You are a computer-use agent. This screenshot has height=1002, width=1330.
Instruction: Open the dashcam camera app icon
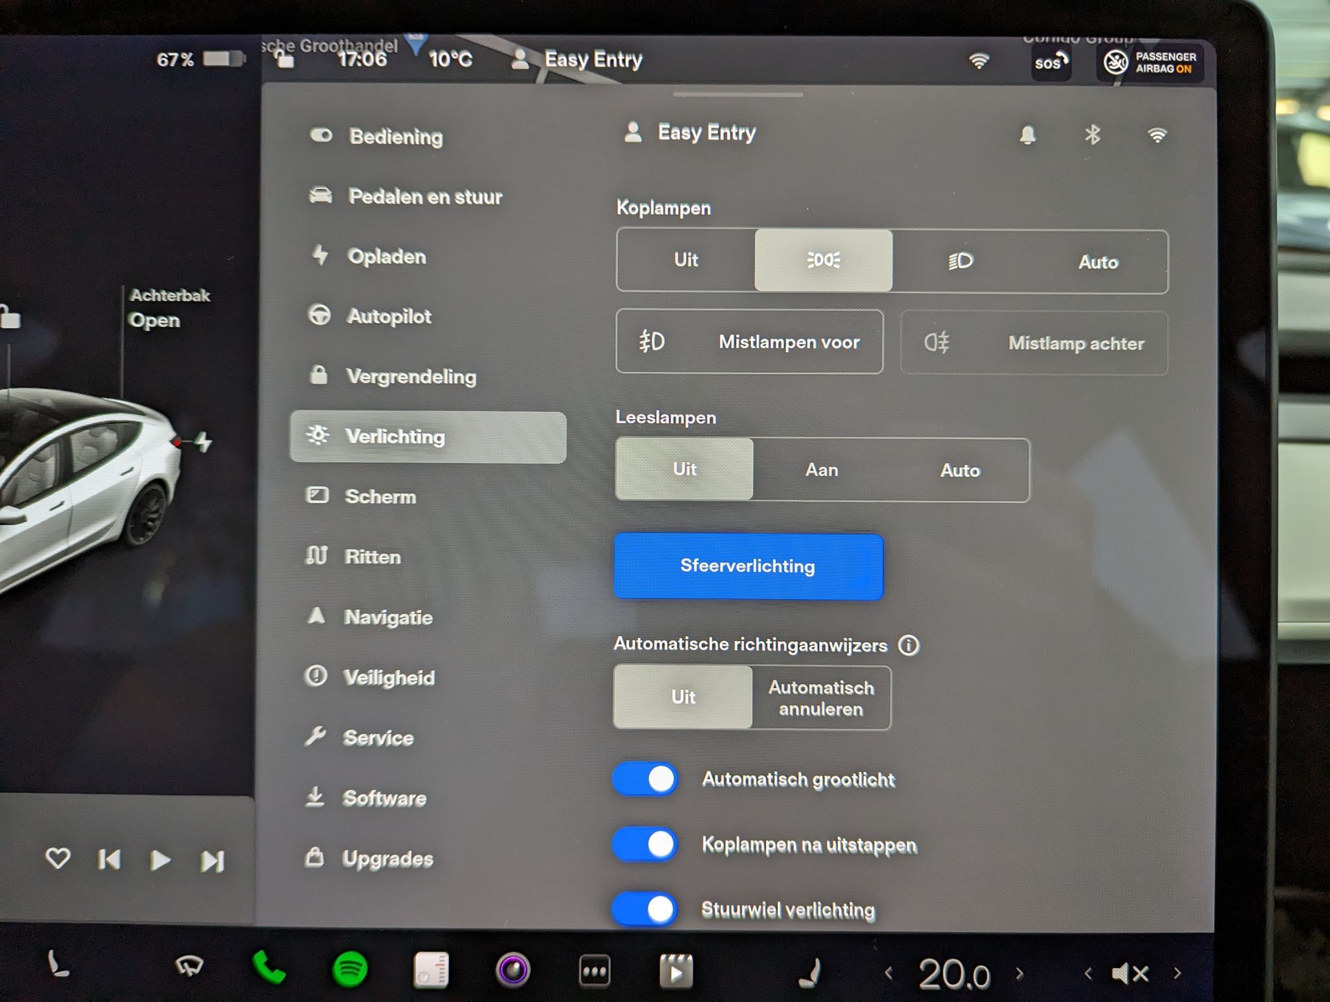click(513, 969)
